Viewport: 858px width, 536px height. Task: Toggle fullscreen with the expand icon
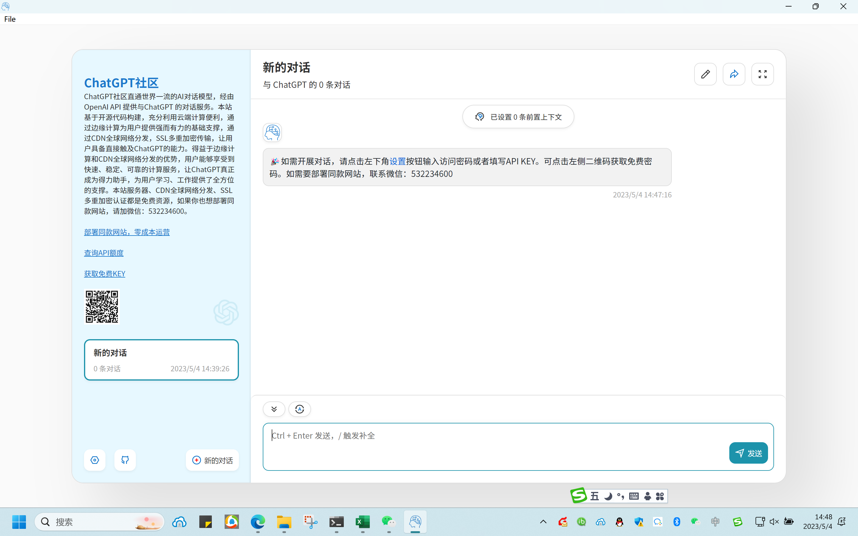coord(762,74)
